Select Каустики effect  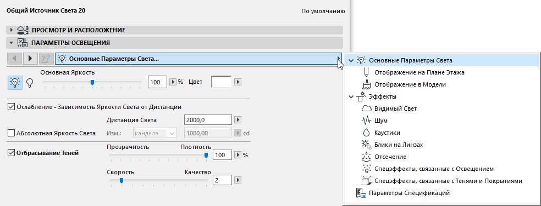pyautogui.click(x=387, y=133)
